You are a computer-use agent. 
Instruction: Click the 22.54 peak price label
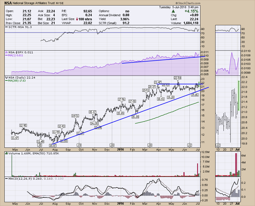177,78
